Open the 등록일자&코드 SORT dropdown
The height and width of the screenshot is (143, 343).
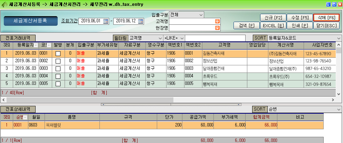pyautogui.click(x=339, y=38)
